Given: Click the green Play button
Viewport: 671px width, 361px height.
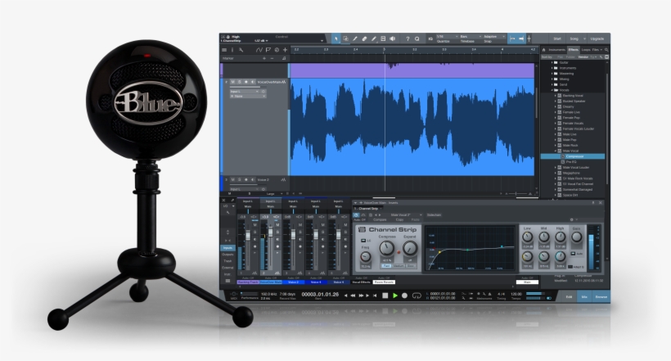Looking at the screenshot, I should tap(395, 296).
